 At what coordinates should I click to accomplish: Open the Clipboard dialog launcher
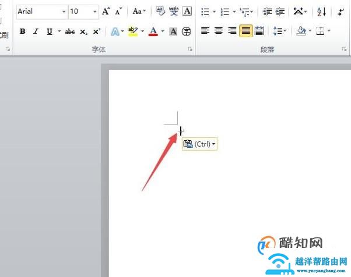pyautogui.click(x=8, y=49)
